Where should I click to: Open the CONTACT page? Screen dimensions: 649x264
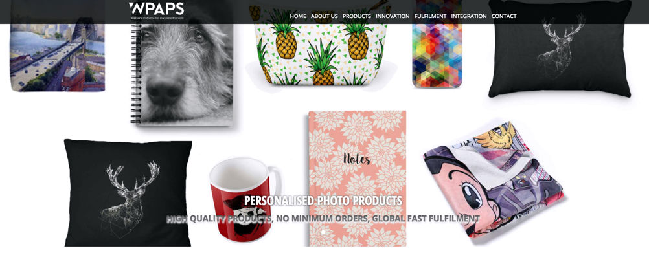coord(504,16)
